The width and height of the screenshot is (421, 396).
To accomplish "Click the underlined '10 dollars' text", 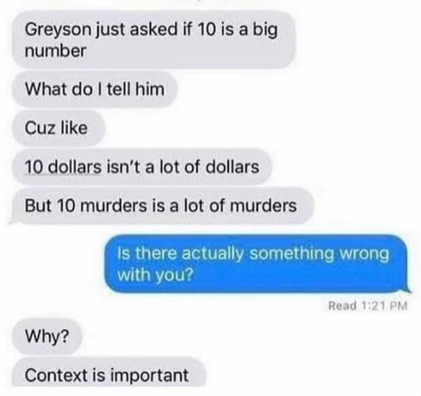I will pyautogui.click(x=63, y=167).
